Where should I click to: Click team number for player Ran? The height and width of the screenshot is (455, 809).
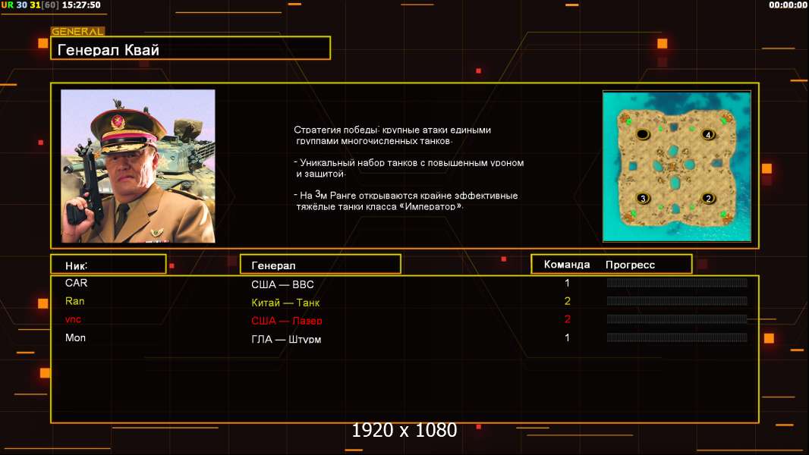567,301
